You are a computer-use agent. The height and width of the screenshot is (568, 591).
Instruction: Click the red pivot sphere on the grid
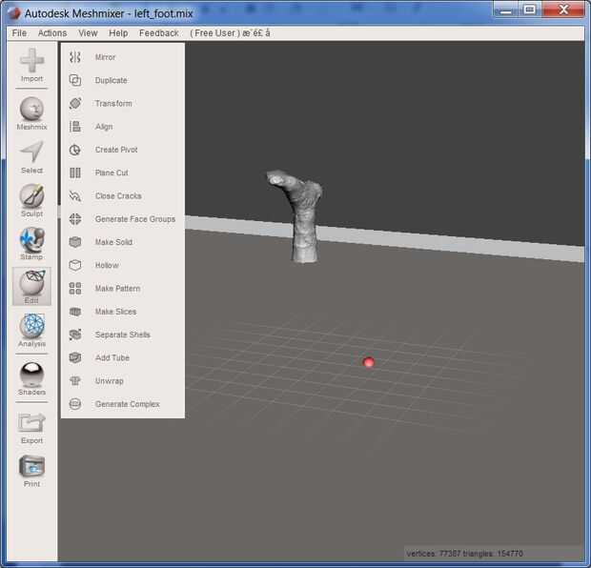tap(368, 362)
